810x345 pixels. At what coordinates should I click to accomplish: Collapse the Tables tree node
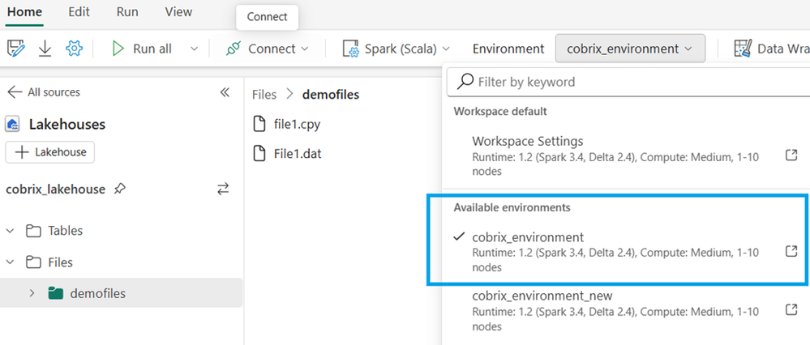pyautogui.click(x=10, y=231)
